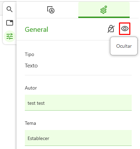This screenshot has height=149, width=140.
Task: Focus the Tema field showing Establecer
Action: pos(78,138)
